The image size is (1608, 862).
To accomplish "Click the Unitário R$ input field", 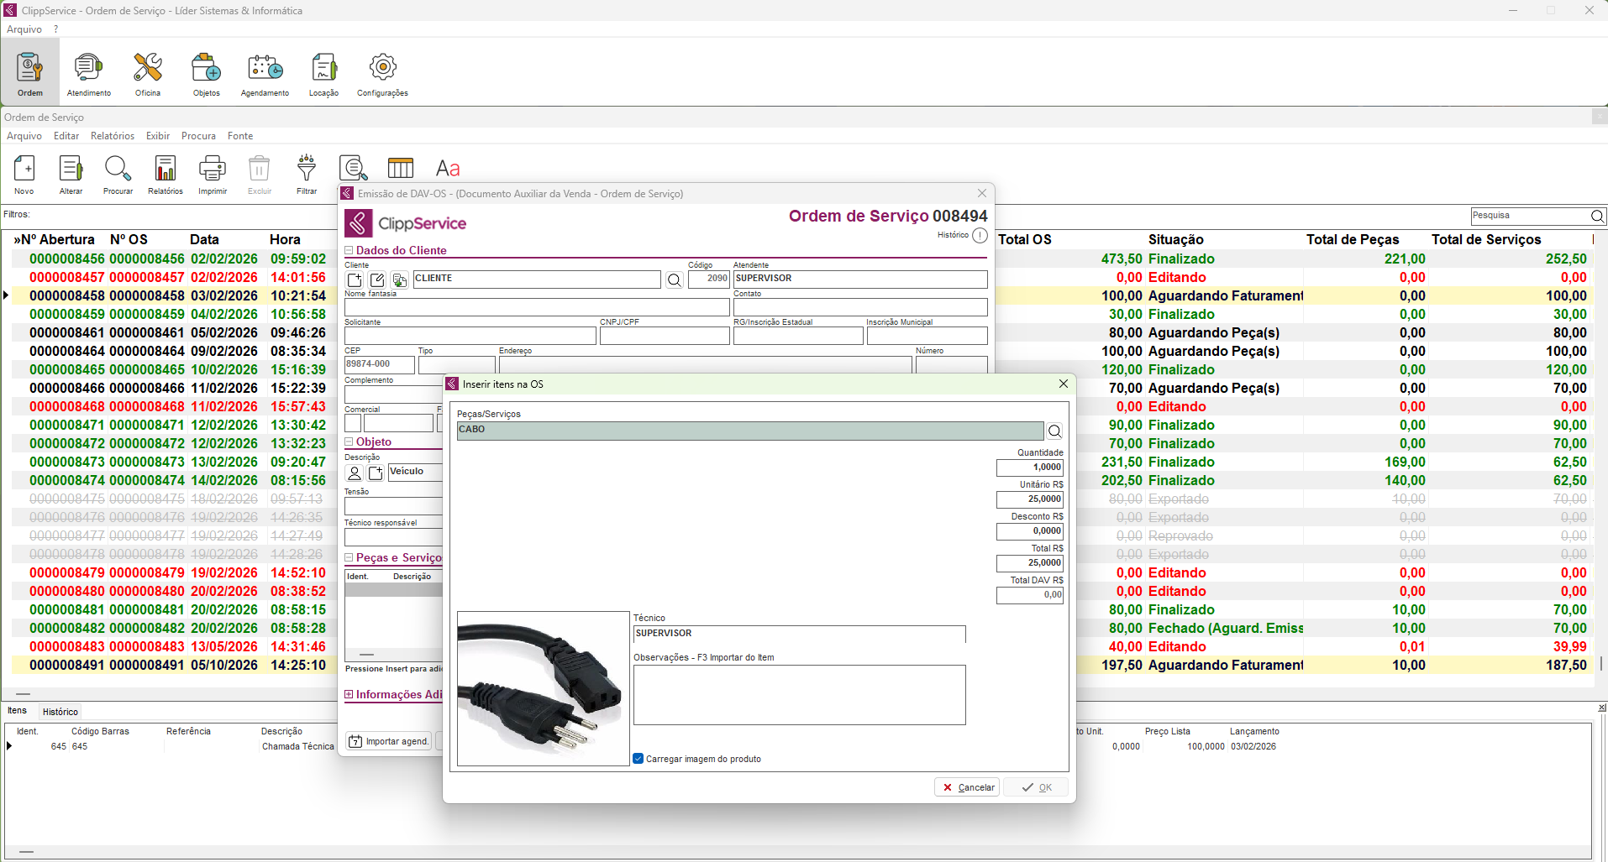I will pyautogui.click(x=1030, y=499).
